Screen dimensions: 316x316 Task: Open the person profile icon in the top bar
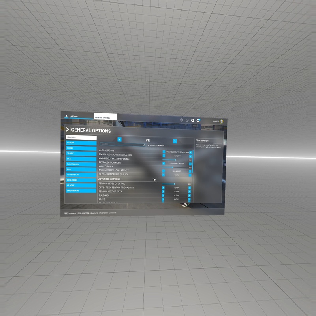[x=193, y=120]
